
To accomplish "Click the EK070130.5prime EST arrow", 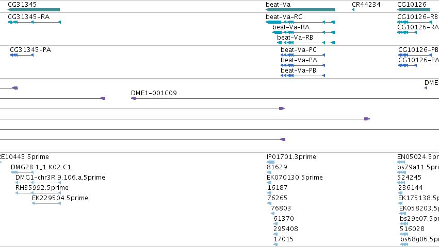I will 269,183.
